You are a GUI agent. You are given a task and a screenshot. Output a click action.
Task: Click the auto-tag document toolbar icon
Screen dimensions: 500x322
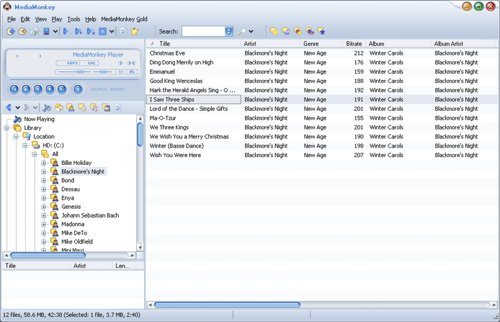click(x=123, y=31)
